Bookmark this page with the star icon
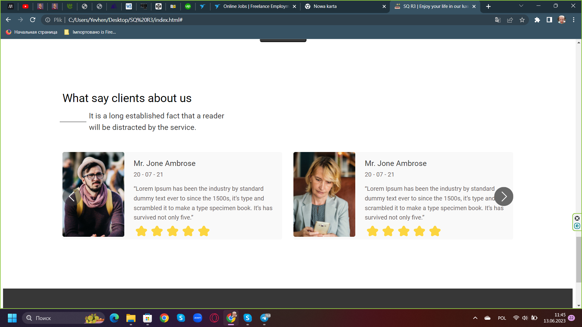This screenshot has width=582, height=327. tap(522, 20)
